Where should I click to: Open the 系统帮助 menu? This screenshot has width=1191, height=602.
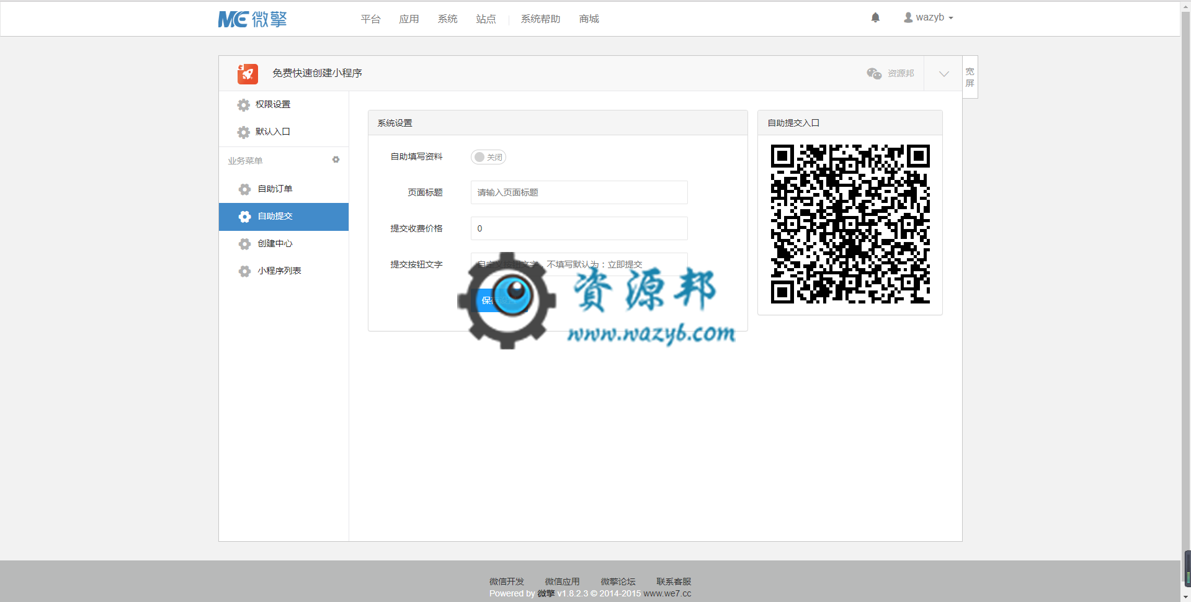tap(540, 19)
